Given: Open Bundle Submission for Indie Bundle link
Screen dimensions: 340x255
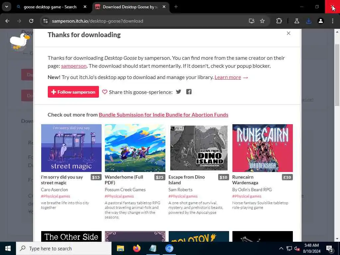Looking at the screenshot, I should (163, 115).
